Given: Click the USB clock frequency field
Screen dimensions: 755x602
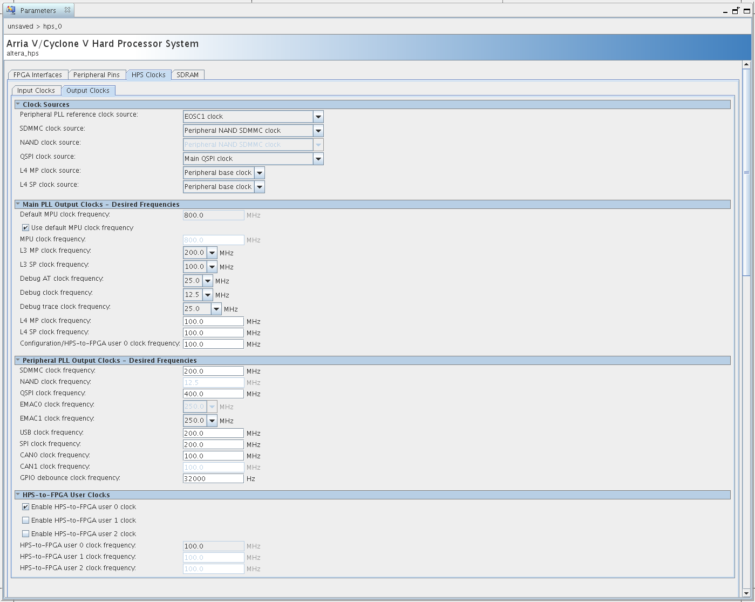Looking at the screenshot, I should [214, 433].
